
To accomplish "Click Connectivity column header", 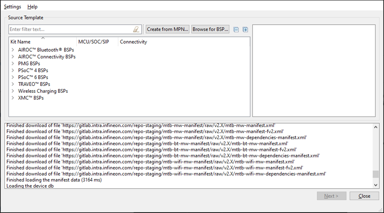I will click(x=184, y=42).
